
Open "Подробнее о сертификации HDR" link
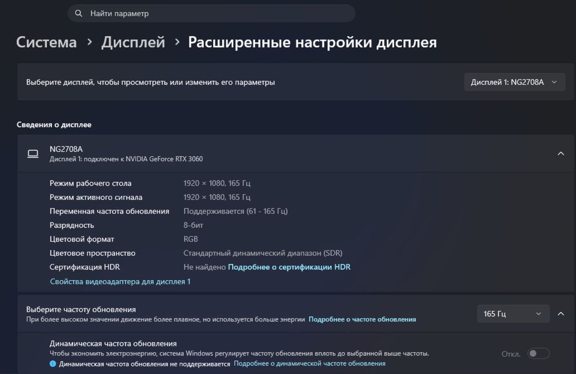click(x=289, y=267)
